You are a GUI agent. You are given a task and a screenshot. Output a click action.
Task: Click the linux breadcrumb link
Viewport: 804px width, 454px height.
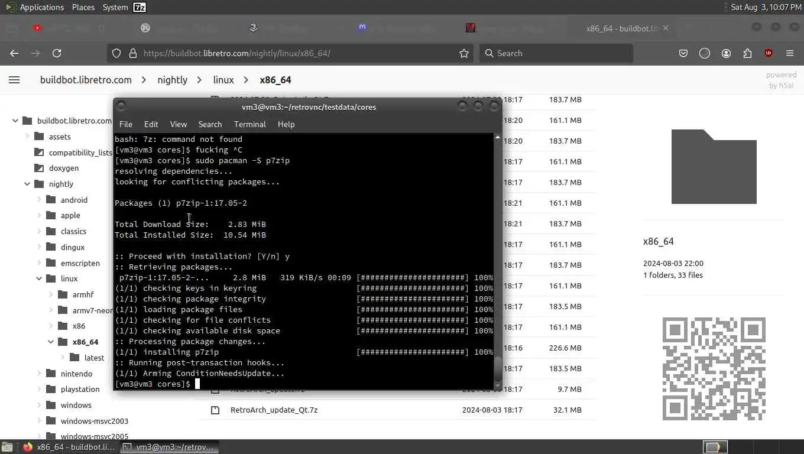(x=223, y=80)
